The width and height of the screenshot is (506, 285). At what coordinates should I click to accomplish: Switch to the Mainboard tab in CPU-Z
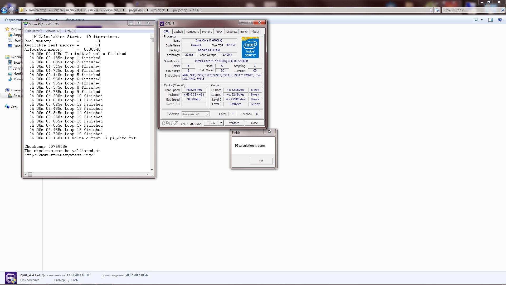click(x=192, y=32)
